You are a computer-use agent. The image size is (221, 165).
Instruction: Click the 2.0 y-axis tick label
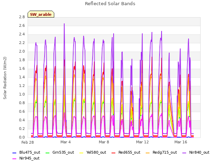(x=22, y=51)
